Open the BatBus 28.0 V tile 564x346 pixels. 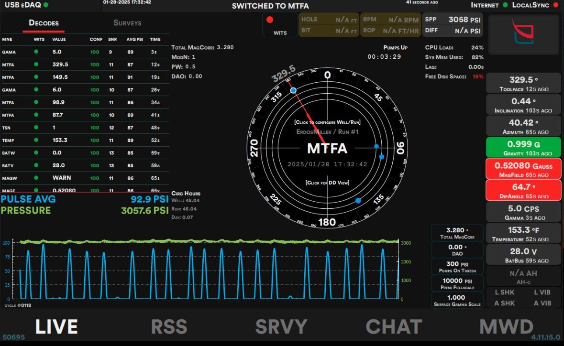pyautogui.click(x=523, y=255)
